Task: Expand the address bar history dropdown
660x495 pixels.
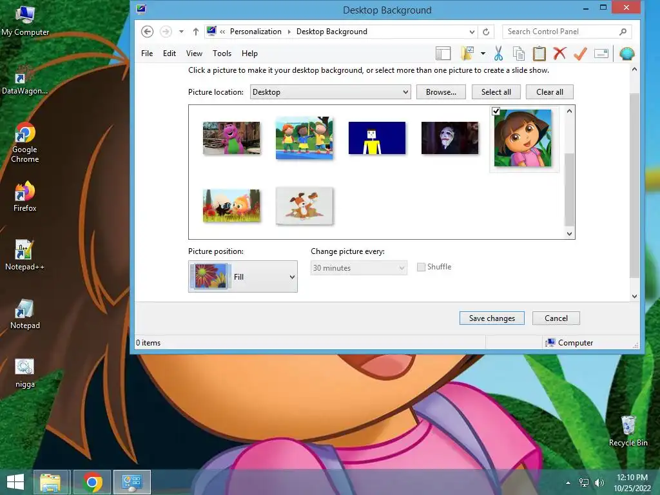Action: tap(472, 32)
